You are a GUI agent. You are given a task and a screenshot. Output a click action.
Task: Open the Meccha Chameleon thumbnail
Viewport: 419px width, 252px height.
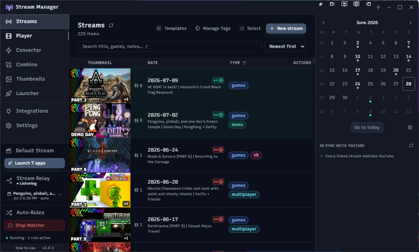100,190
